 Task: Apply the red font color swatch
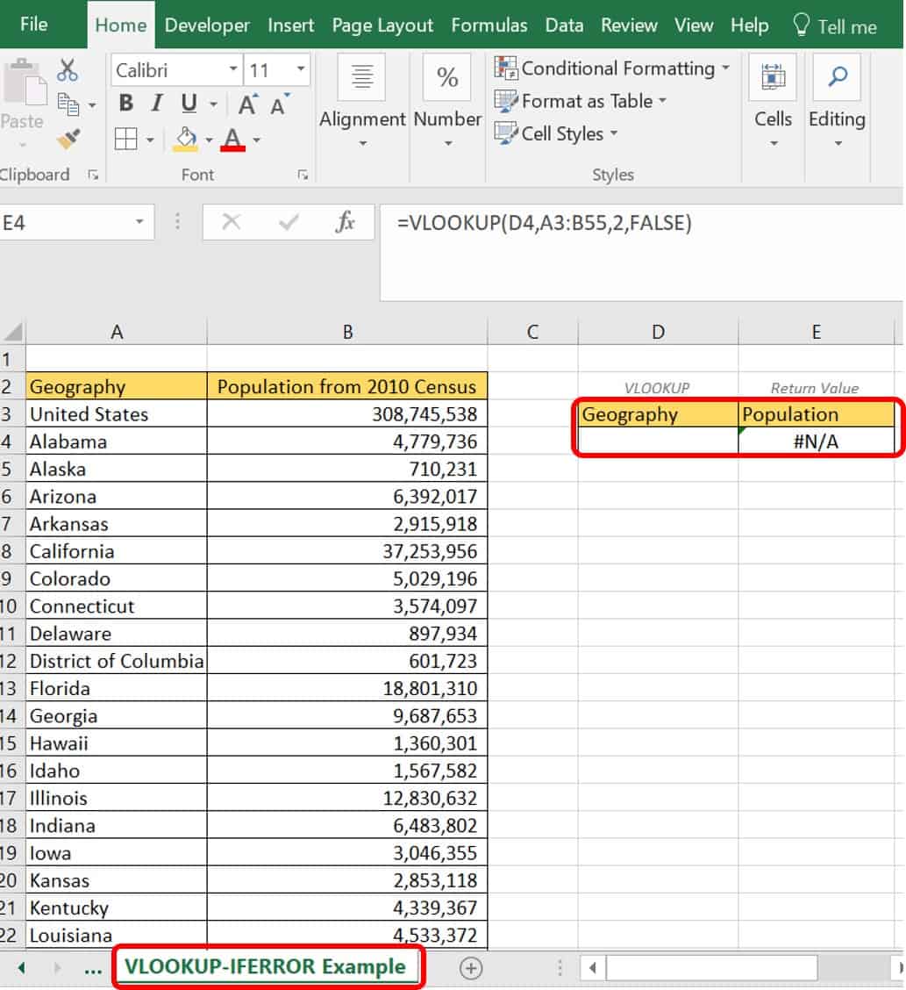[x=232, y=139]
